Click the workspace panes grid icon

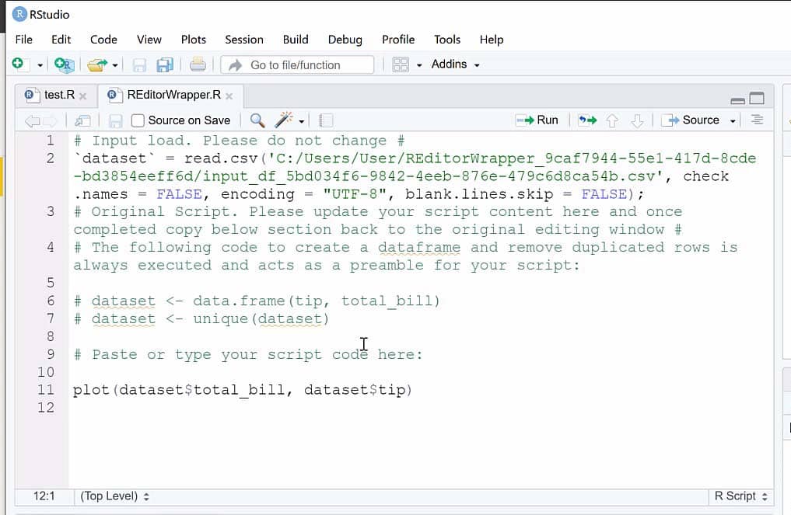(401, 64)
